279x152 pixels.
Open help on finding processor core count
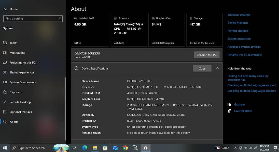[248, 78]
